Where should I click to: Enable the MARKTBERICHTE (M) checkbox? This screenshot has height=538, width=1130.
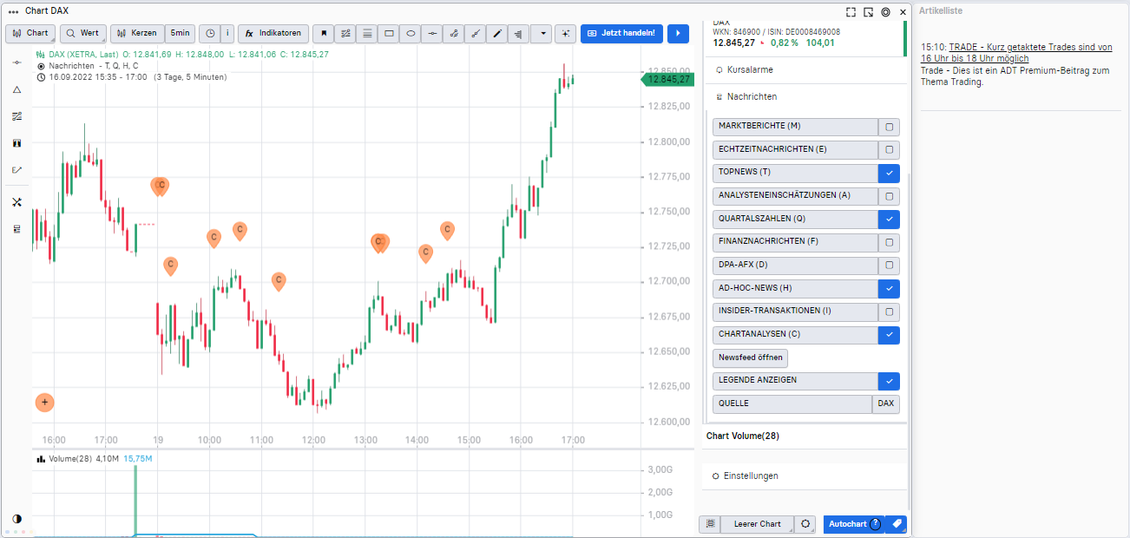click(889, 127)
